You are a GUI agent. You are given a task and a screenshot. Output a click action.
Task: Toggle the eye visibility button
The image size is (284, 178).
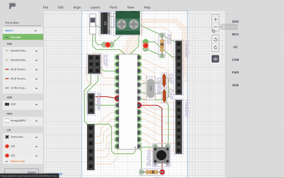point(215,59)
